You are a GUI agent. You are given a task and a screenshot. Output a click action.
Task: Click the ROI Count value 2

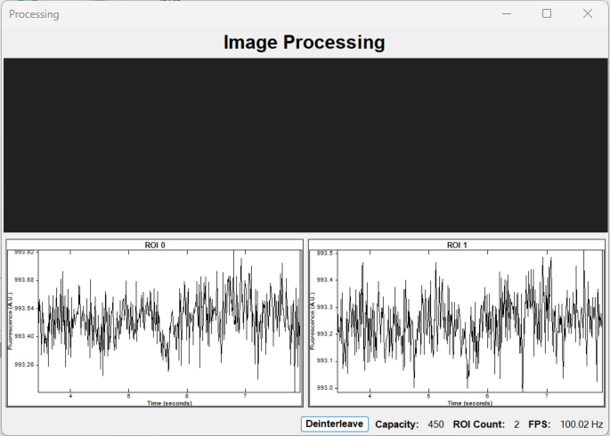[516, 424]
